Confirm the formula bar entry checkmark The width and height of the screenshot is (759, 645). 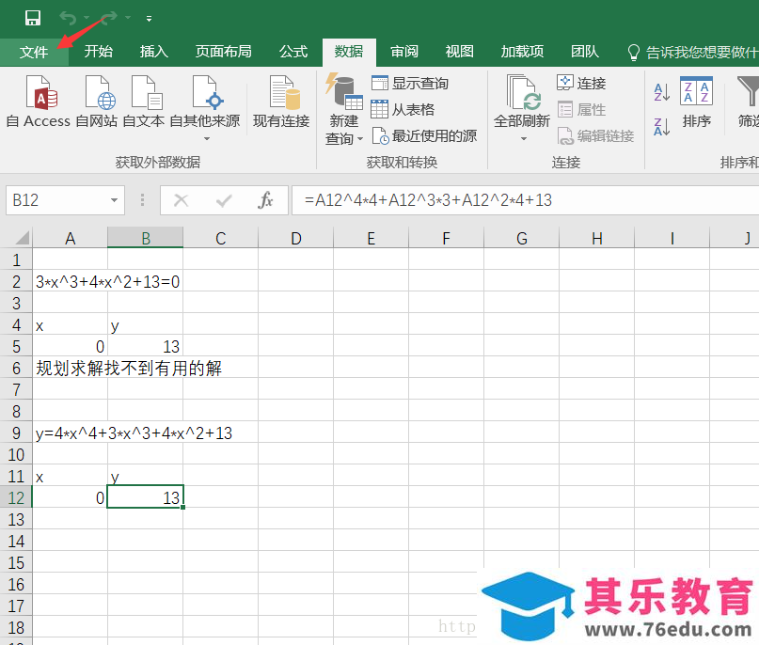coord(224,200)
